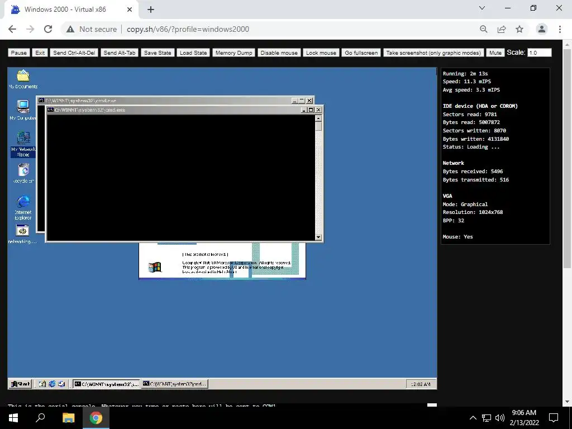Open the Windows 2000 Start menu
This screenshot has height=429, width=572.
pos(20,384)
